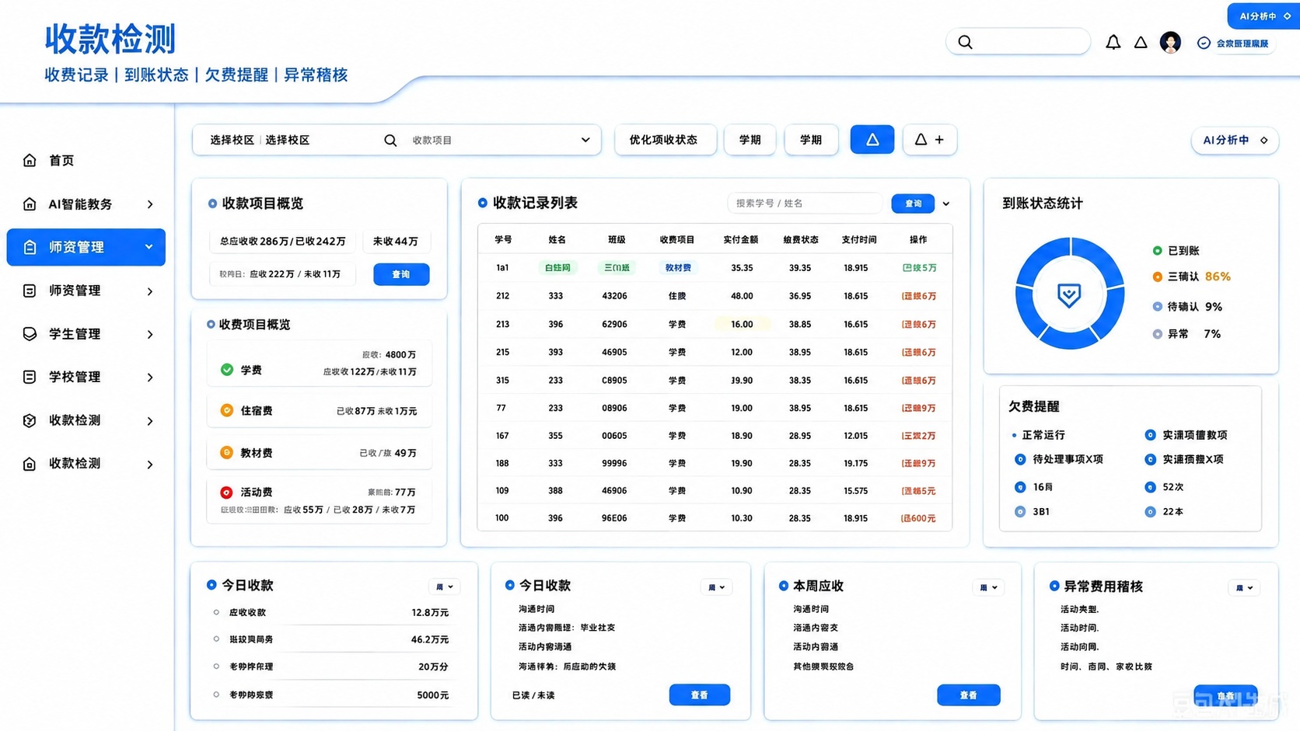Image resolution: width=1300 pixels, height=731 pixels.
Task: Click the 已读 / 未读 text
Action: pyautogui.click(x=533, y=695)
